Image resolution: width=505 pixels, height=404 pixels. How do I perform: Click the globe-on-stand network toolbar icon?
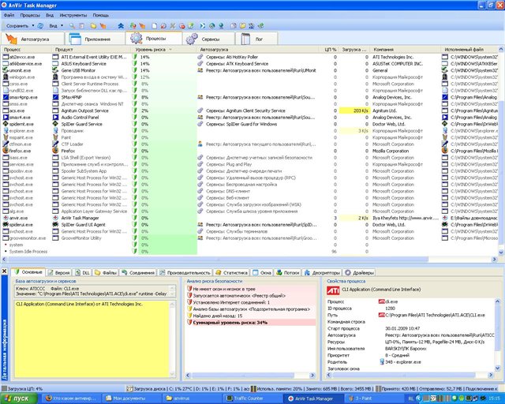click(x=221, y=26)
